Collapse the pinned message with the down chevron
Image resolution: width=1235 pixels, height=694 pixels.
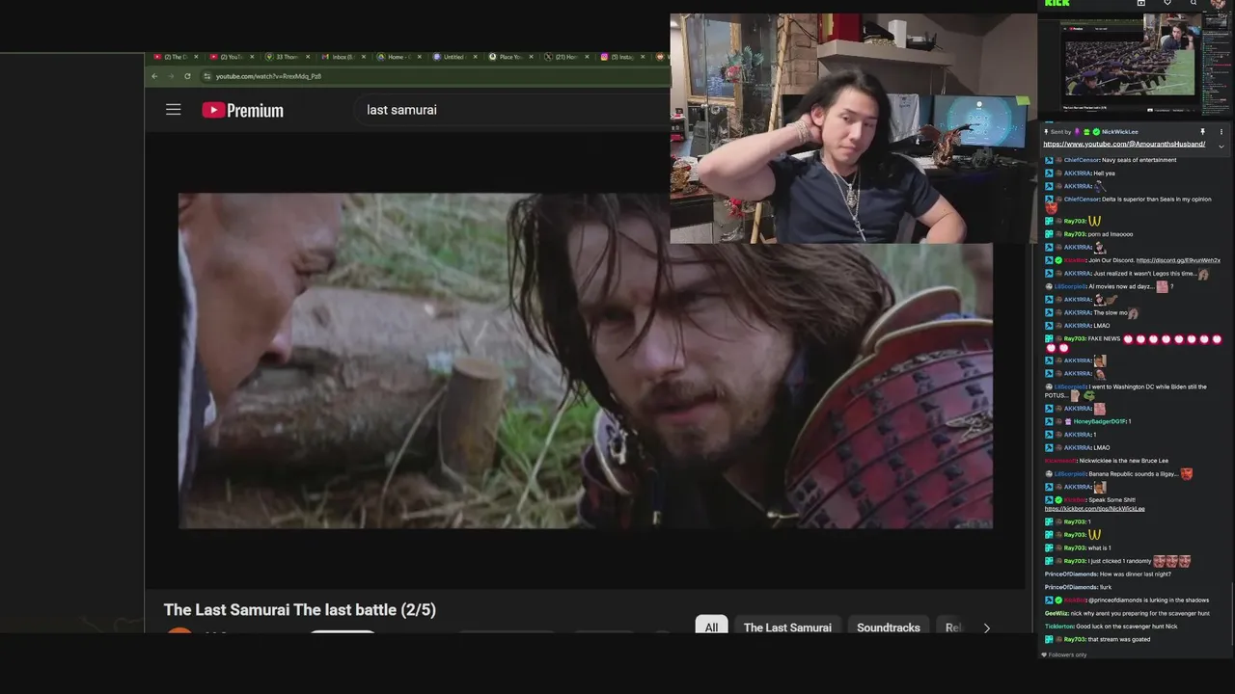tap(1221, 147)
